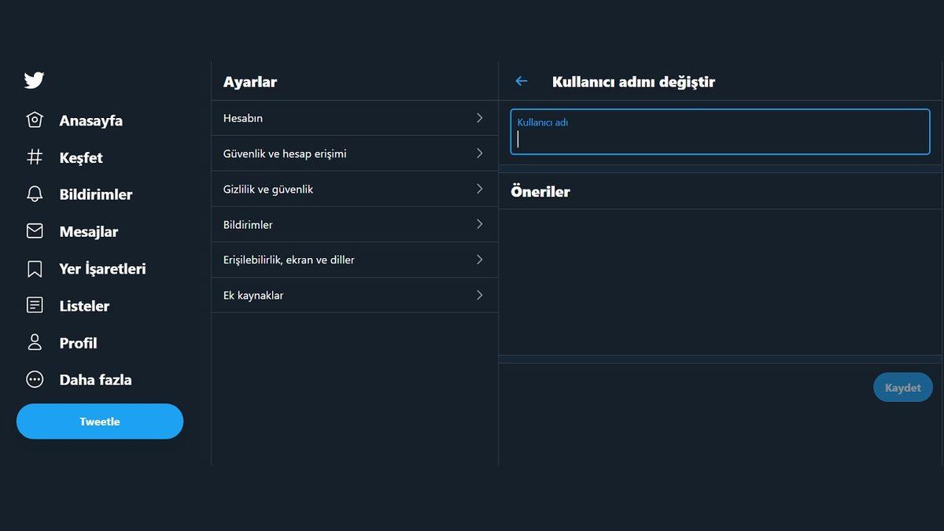This screenshot has width=944, height=531.
Task: Open Erişilebilirlik, ekran ve diller settings
Action: tap(354, 260)
